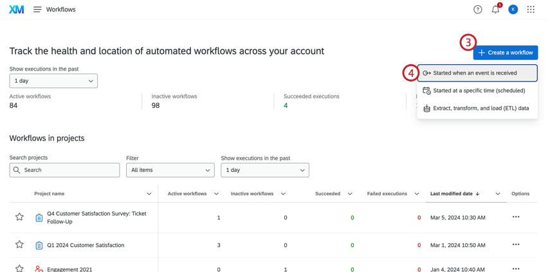This screenshot has width=548, height=272.
Task: Select Started at a specific time (scheduled)
Action: [x=477, y=90]
